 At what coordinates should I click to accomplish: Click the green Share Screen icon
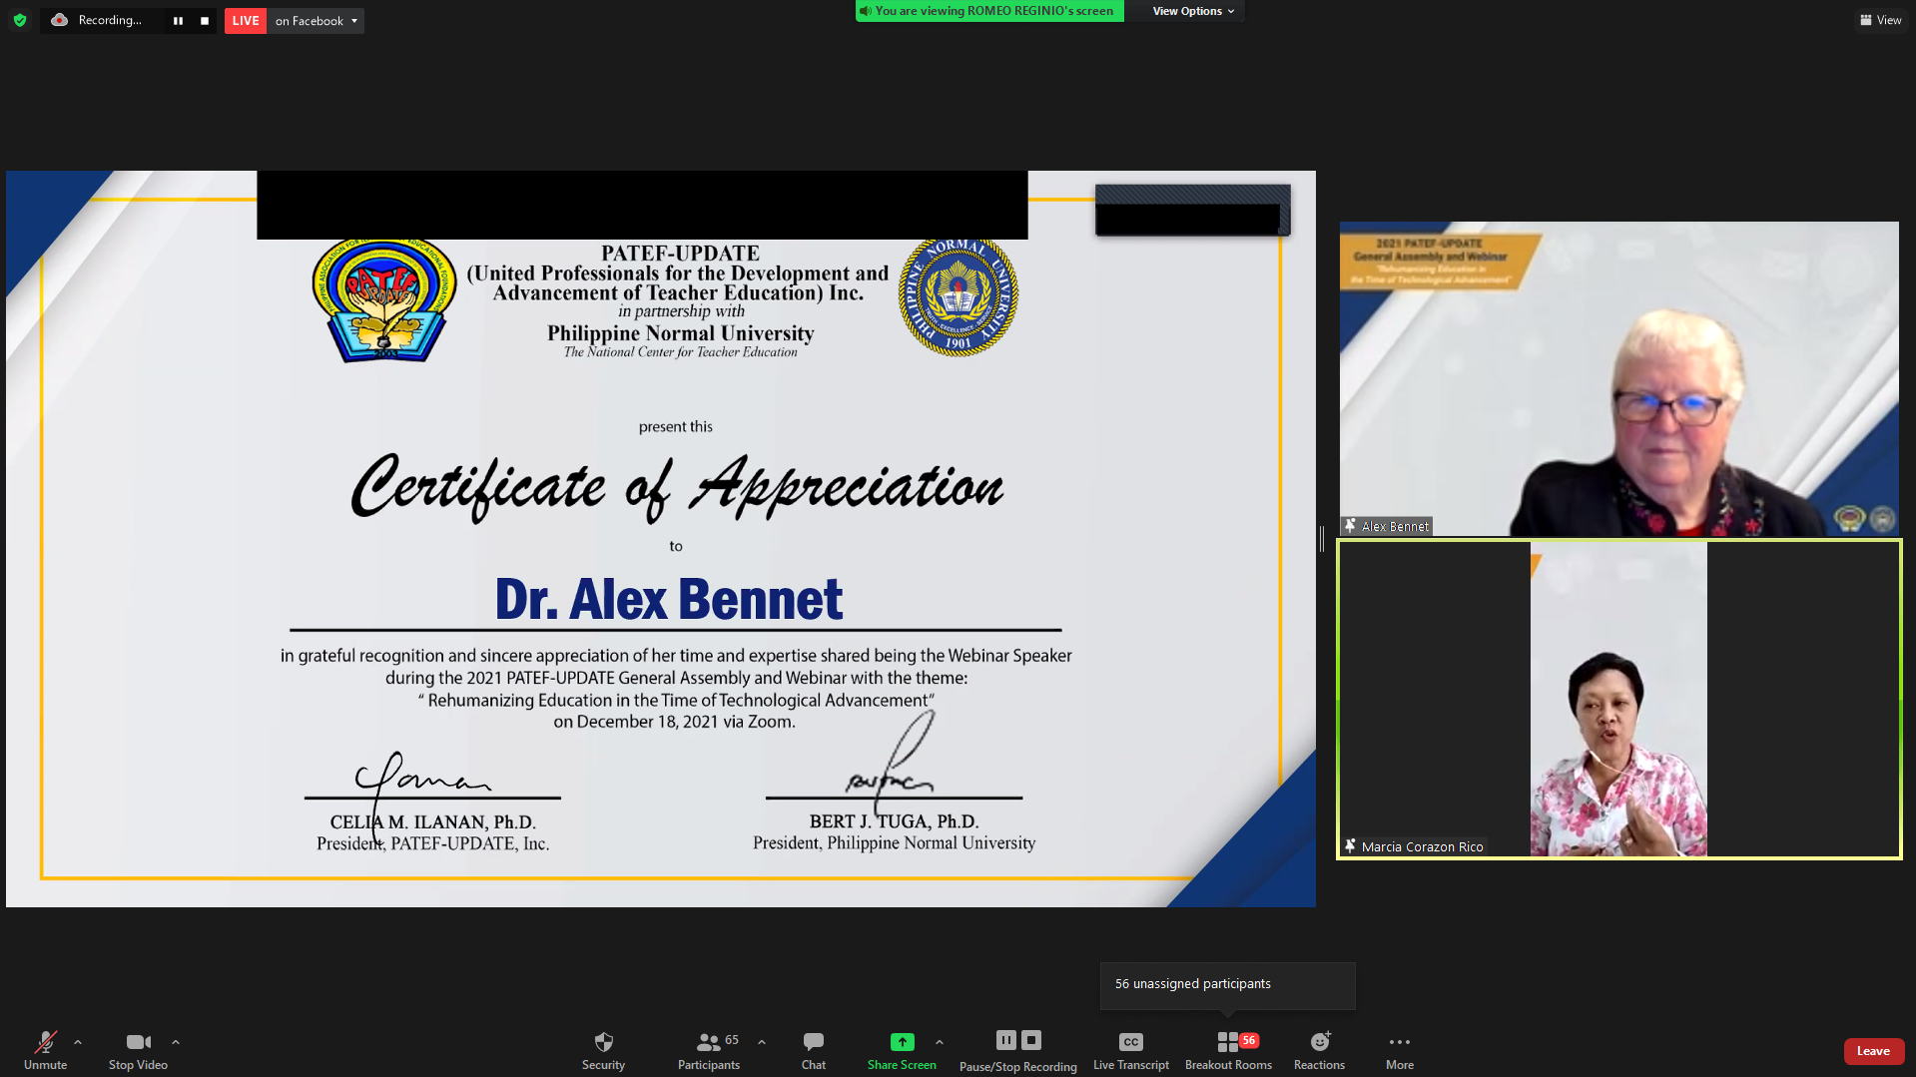coord(902,1042)
